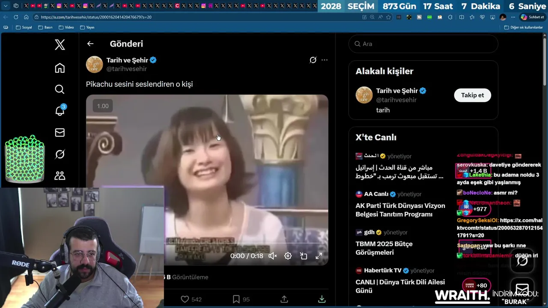Open the post's three-dot more menu
Image resolution: width=548 pixels, height=308 pixels.
(x=325, y=60)
